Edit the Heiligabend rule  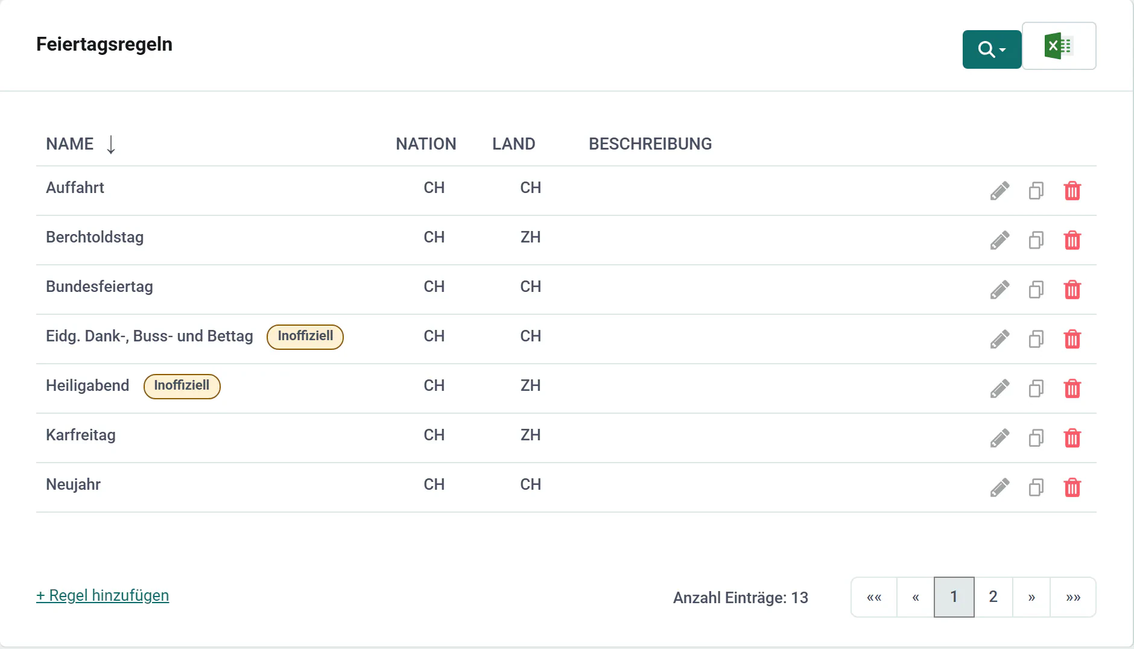click(x=999, y=388)
